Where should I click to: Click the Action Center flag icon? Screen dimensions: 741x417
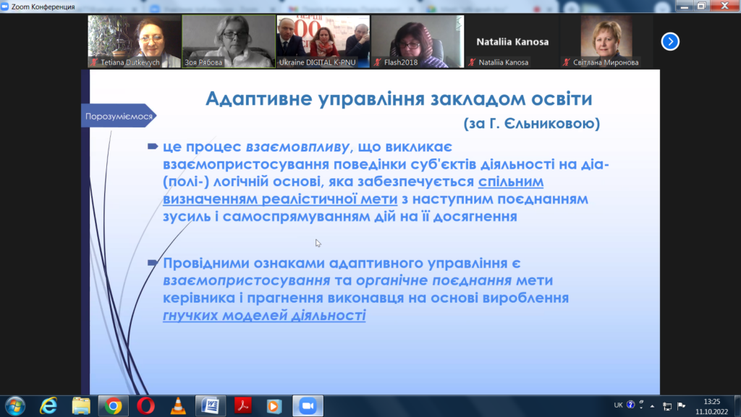681,405
